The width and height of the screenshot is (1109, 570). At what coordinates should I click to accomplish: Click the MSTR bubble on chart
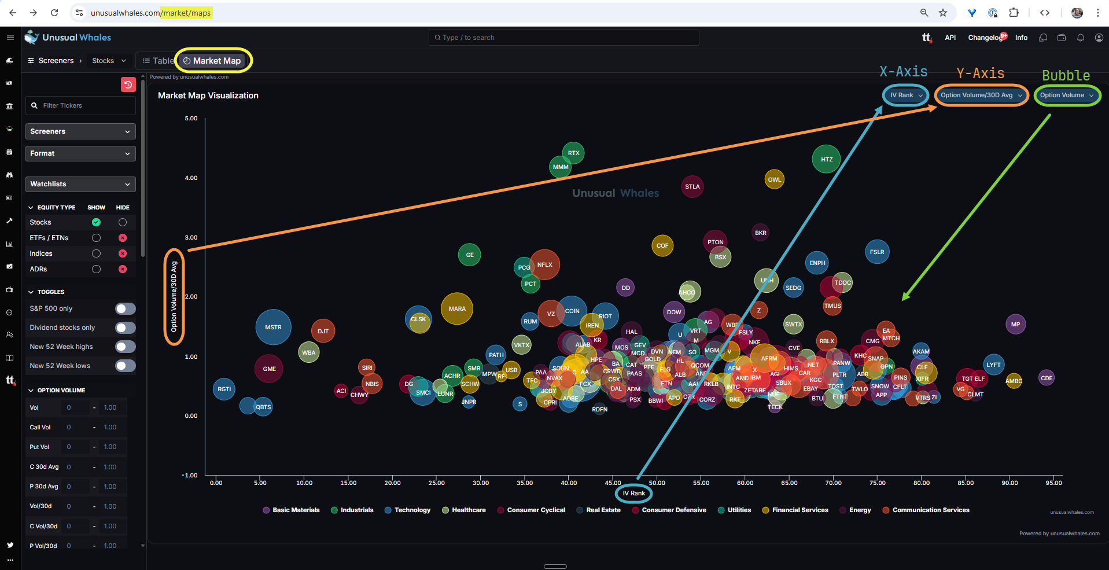coord(273,327)
